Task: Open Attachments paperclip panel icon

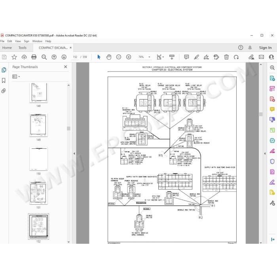Action: coord(4,91)
